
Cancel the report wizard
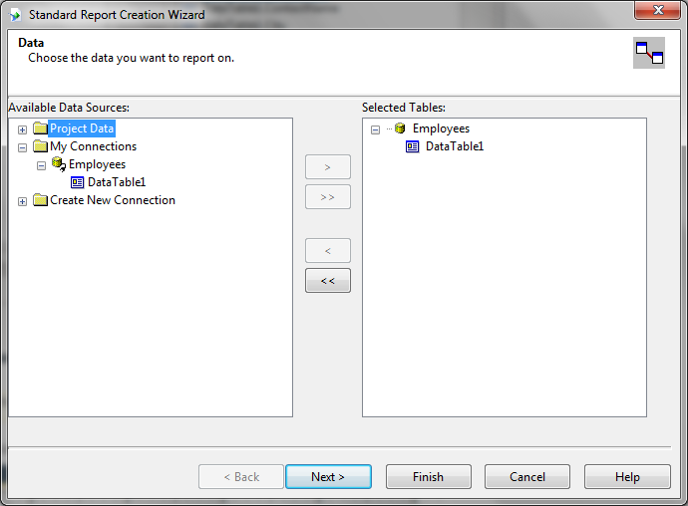point(527,477)
